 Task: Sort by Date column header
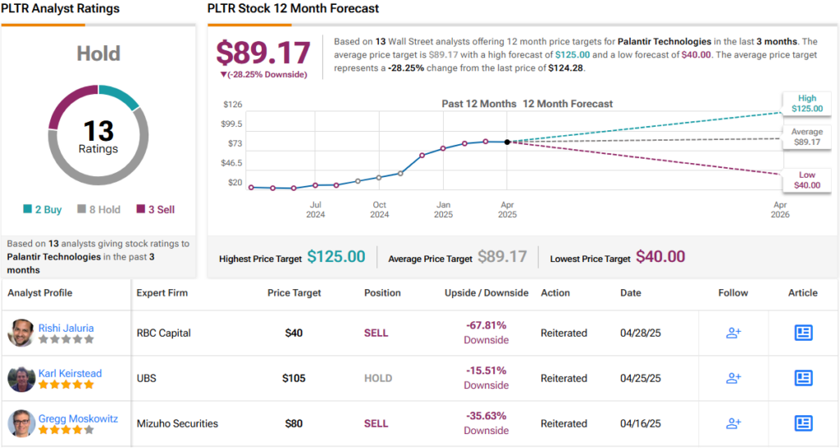point(631,293)
